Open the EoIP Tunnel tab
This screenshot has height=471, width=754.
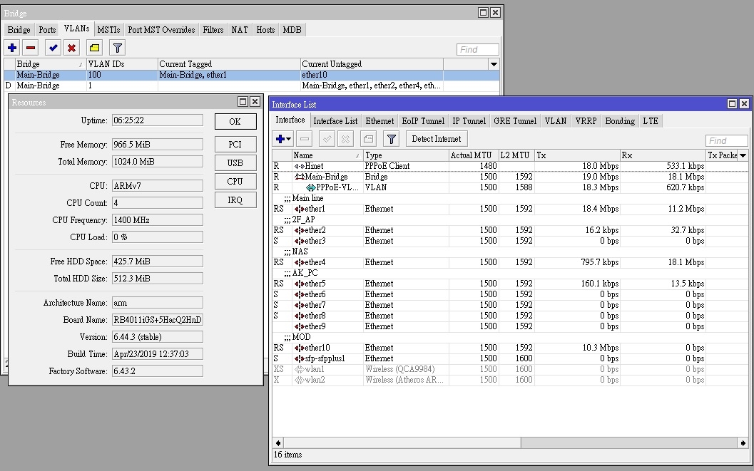(x=422, y=121)
